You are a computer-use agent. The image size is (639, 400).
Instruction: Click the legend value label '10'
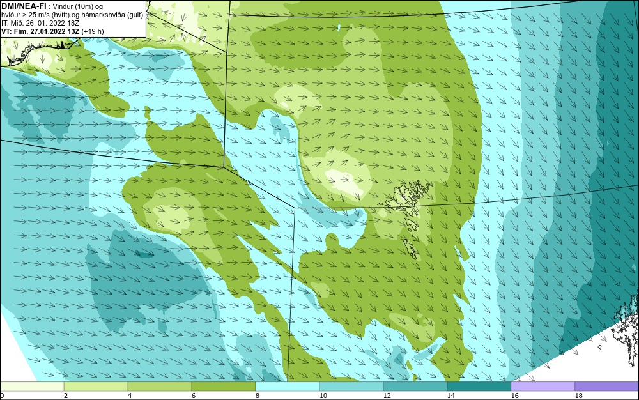[x=323, y=396]
